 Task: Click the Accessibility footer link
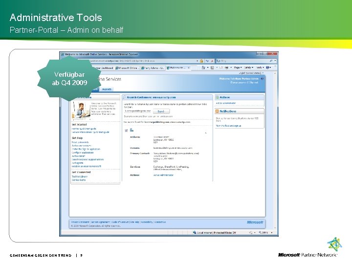click(x=147, y=222)
